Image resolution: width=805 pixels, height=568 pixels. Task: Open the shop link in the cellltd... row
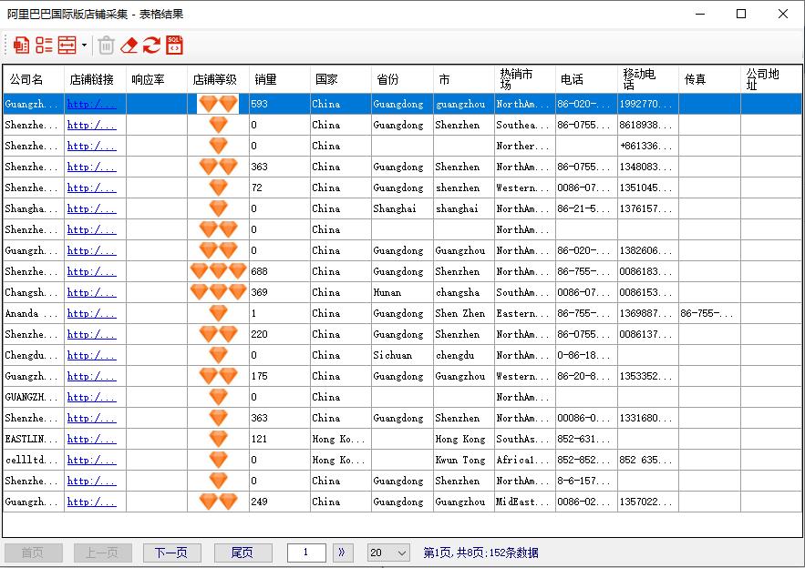(91, 460)
